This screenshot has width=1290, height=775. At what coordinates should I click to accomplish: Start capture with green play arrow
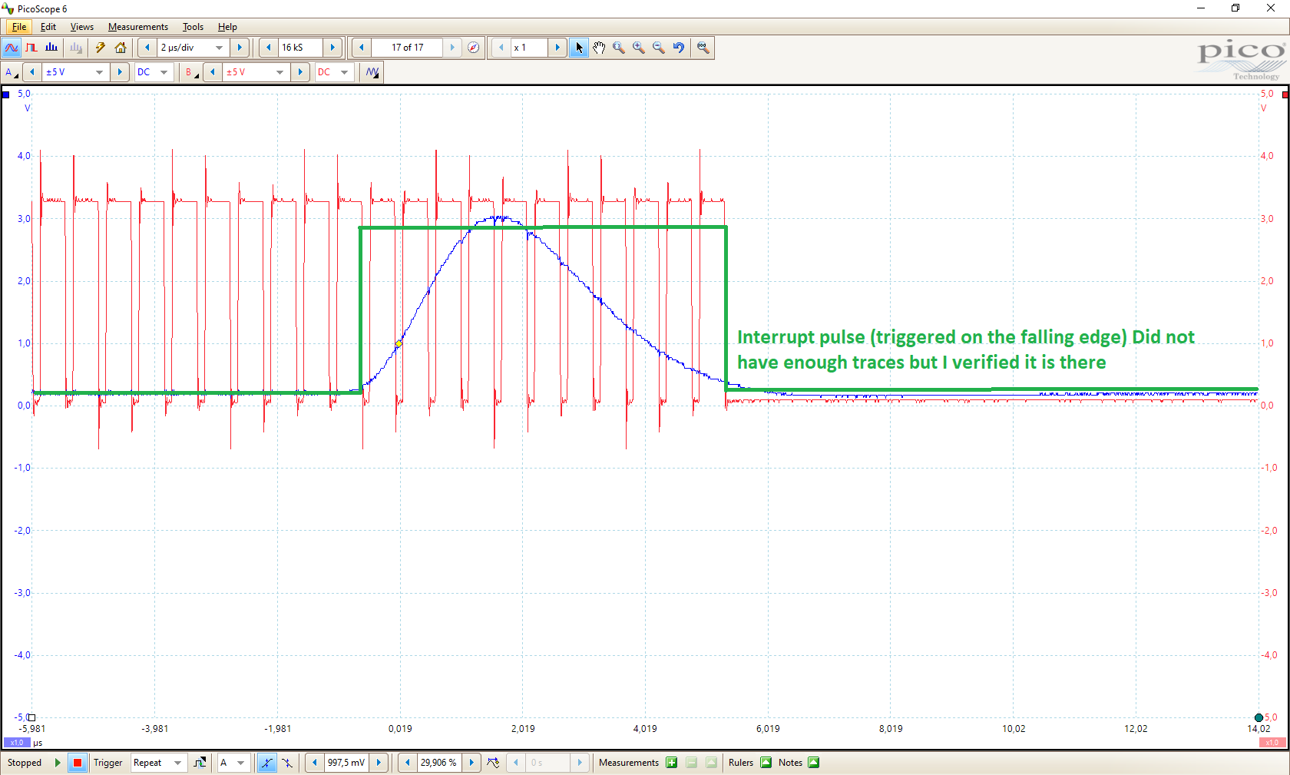tap(58, 763)
